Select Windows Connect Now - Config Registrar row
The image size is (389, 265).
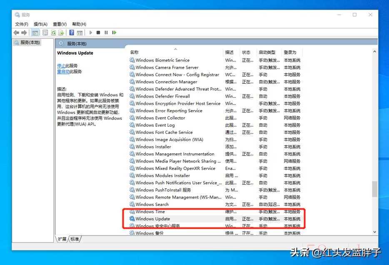click(215, 75)
